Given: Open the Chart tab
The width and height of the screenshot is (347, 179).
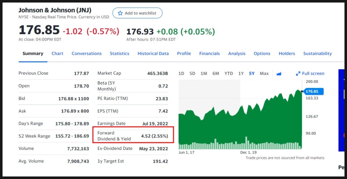Looking at the screenshot, I should pyautogui.click(x=57, y=54).
